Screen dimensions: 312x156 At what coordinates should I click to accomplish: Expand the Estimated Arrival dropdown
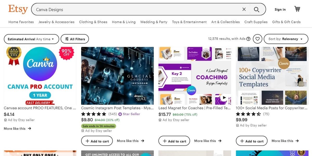pos(31,39)
